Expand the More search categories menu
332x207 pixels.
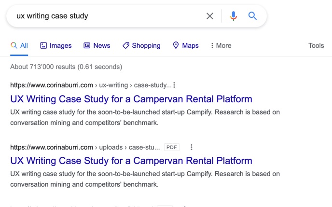click(221, 45)
